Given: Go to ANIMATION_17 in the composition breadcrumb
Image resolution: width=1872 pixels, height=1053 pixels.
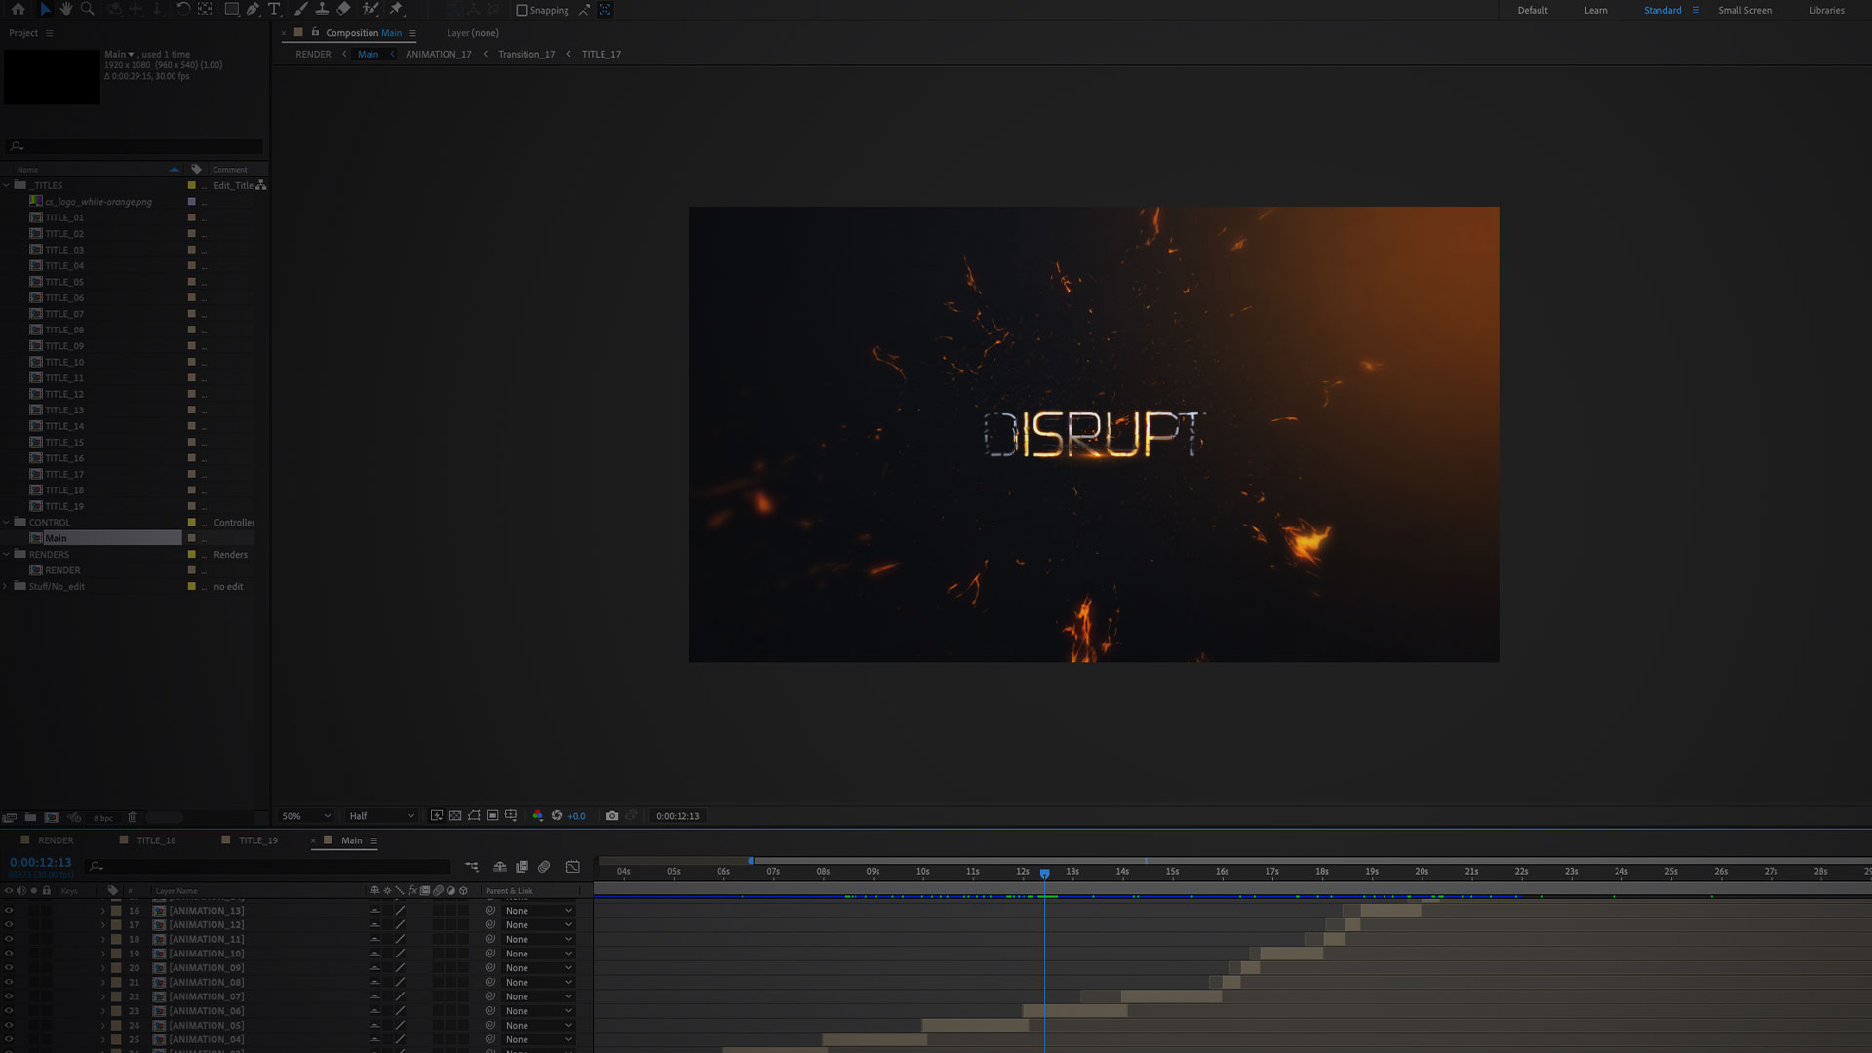Looking at the screenshot, I should [x=438, y=54].
